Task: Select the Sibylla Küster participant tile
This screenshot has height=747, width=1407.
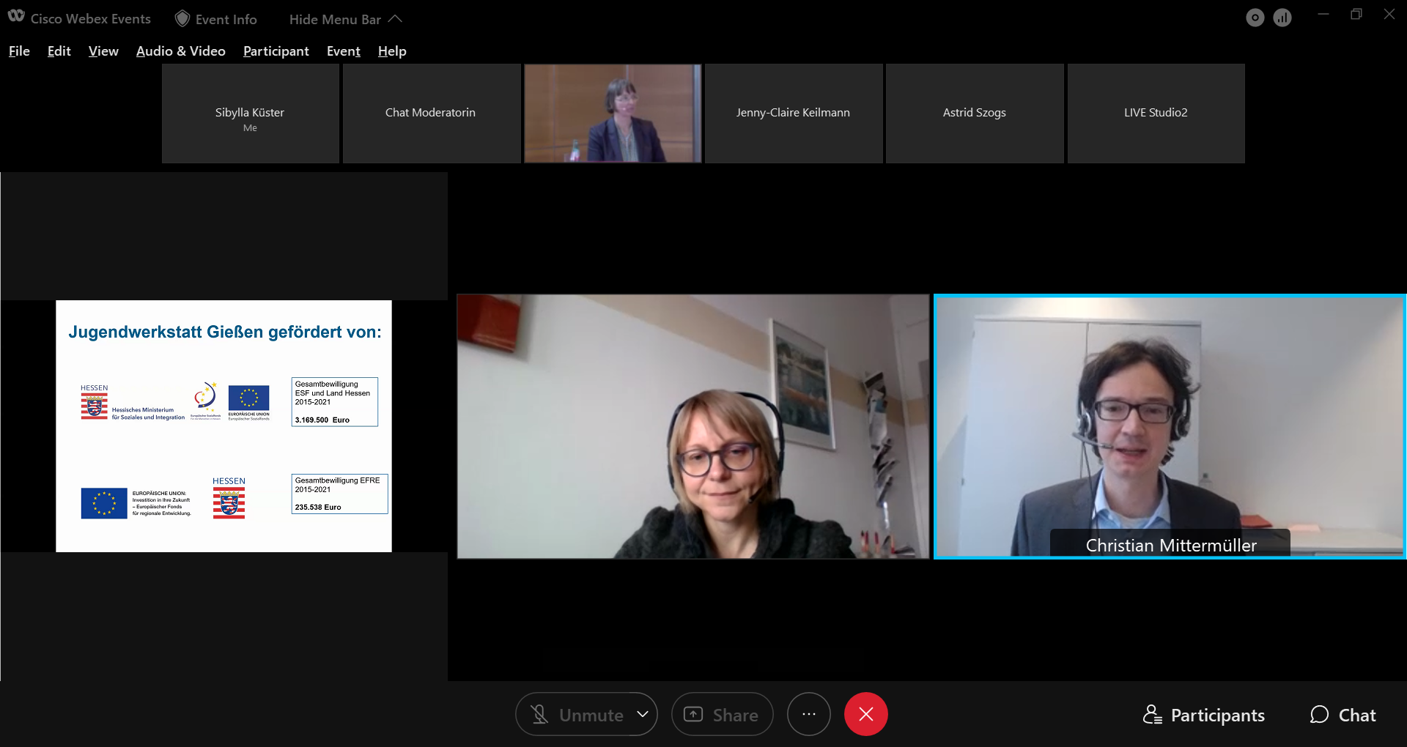Action: point(250,114)
